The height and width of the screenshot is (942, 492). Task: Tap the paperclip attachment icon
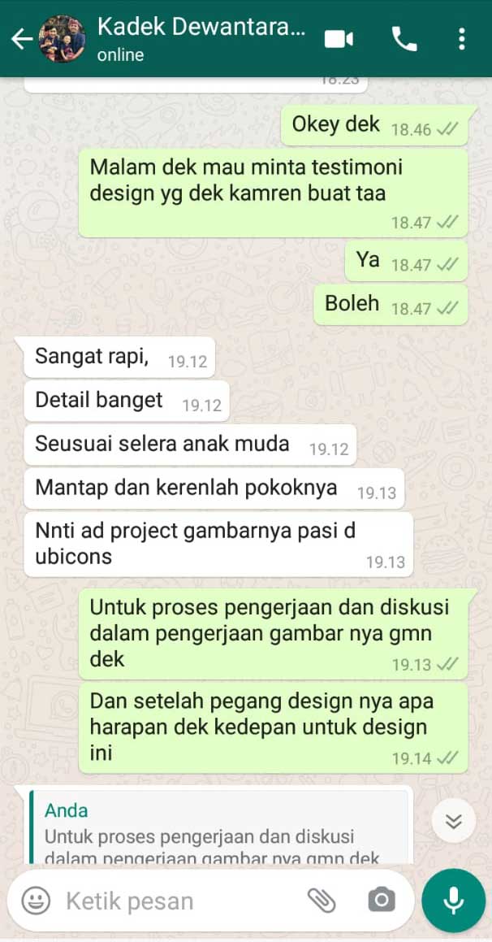point(322,901)
